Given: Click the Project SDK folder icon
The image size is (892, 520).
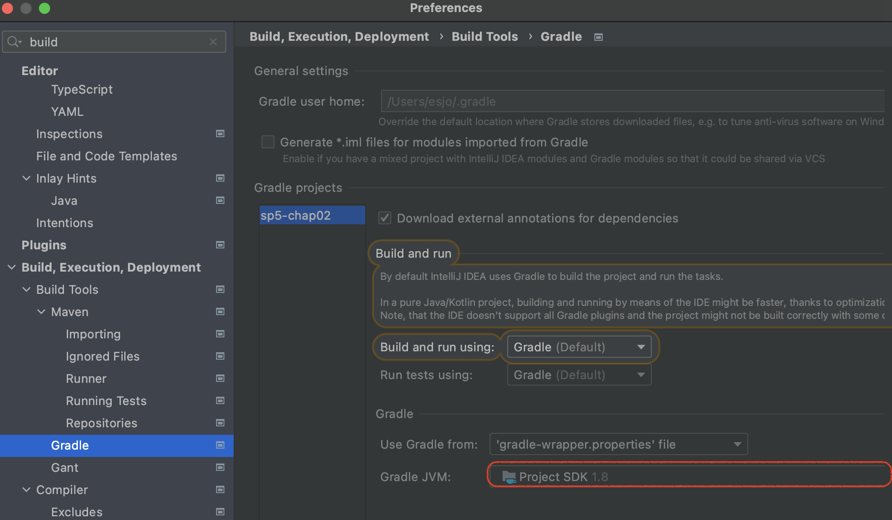Looking at the screenshot, I should (x=509, y=477).
